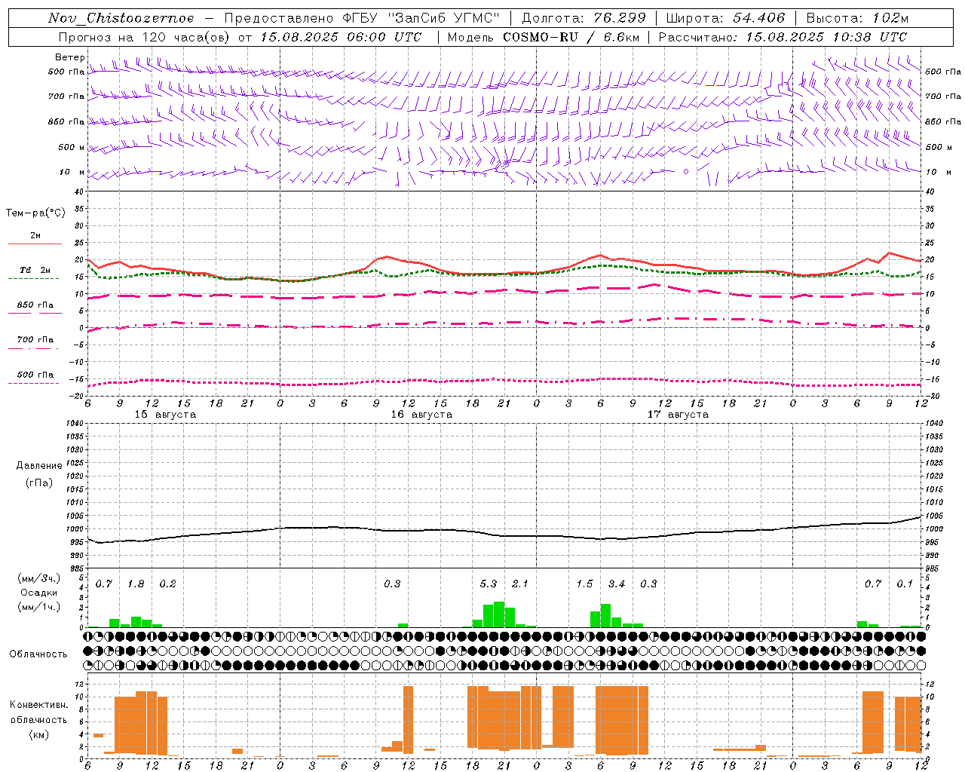Select the grid resolution 6.6км
965x772 pixels.
click(x=622, y=37)
